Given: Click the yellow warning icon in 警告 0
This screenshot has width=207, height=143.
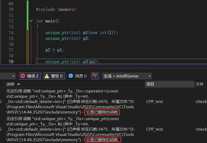Looking at the screenshot, I should tap(47, 76).
